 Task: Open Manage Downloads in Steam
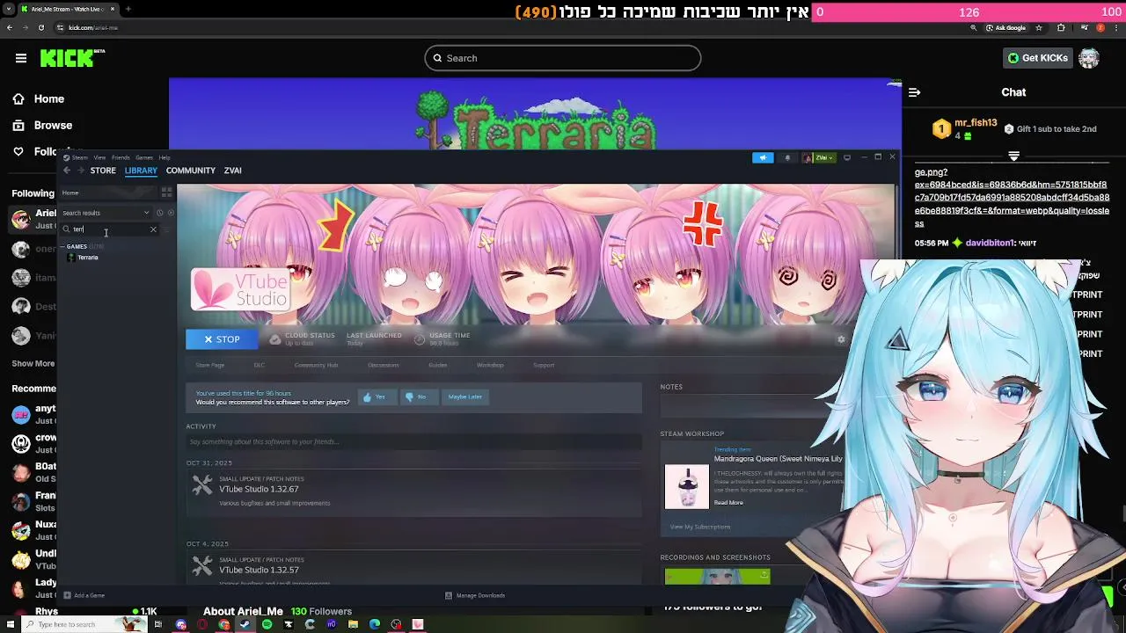(x=475, y=595)
